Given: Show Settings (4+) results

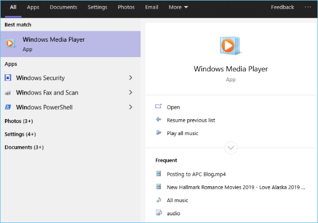Looking at the screenshot, I should [20, 134].
